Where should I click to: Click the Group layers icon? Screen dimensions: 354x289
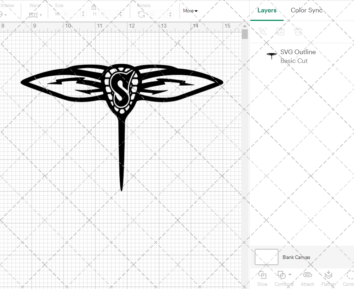[x=263, y=31]
